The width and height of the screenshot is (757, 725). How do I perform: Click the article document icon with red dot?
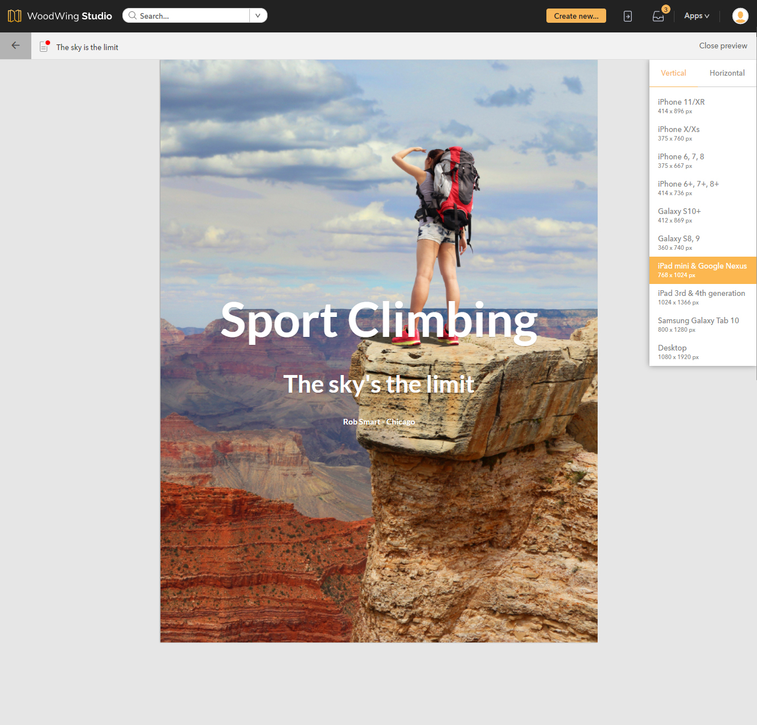pos(44,47)
